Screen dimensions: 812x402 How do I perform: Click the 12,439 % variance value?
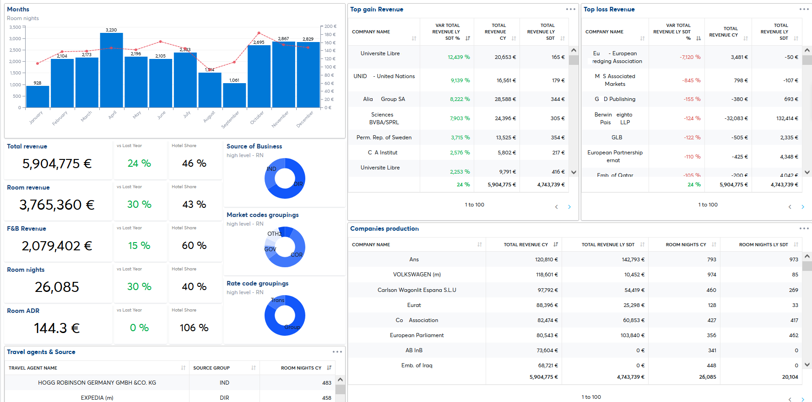pyautogui.click(x=459, y=57)
